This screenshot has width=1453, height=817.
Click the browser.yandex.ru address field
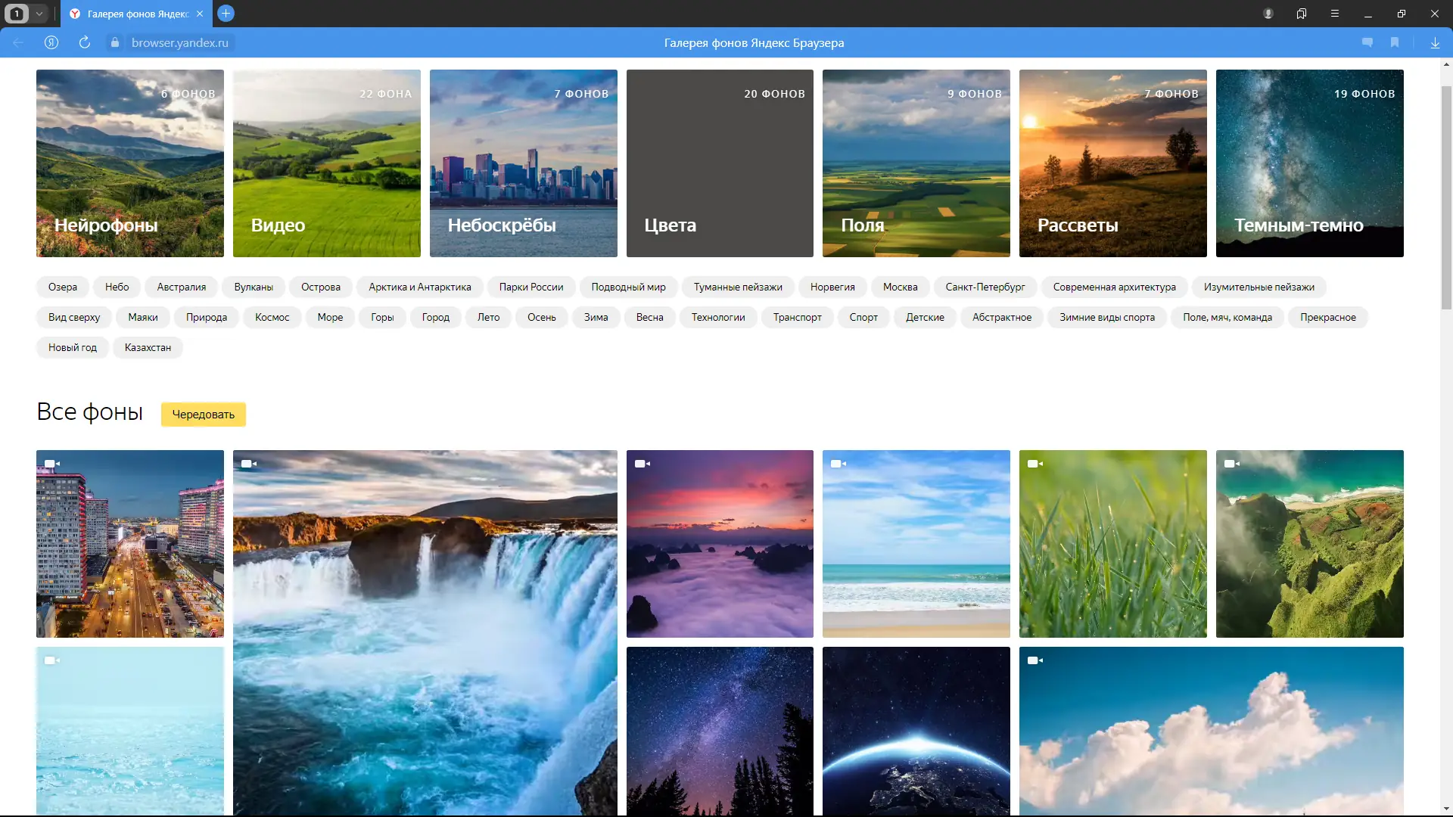point(180,43)
